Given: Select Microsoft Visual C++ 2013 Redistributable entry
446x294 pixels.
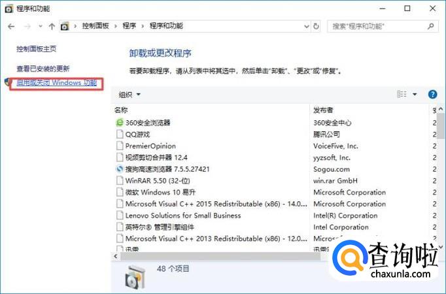Looking at the screenshot, I should tap(216, 238).
